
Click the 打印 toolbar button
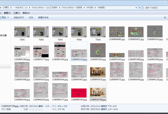click(31, 18)
